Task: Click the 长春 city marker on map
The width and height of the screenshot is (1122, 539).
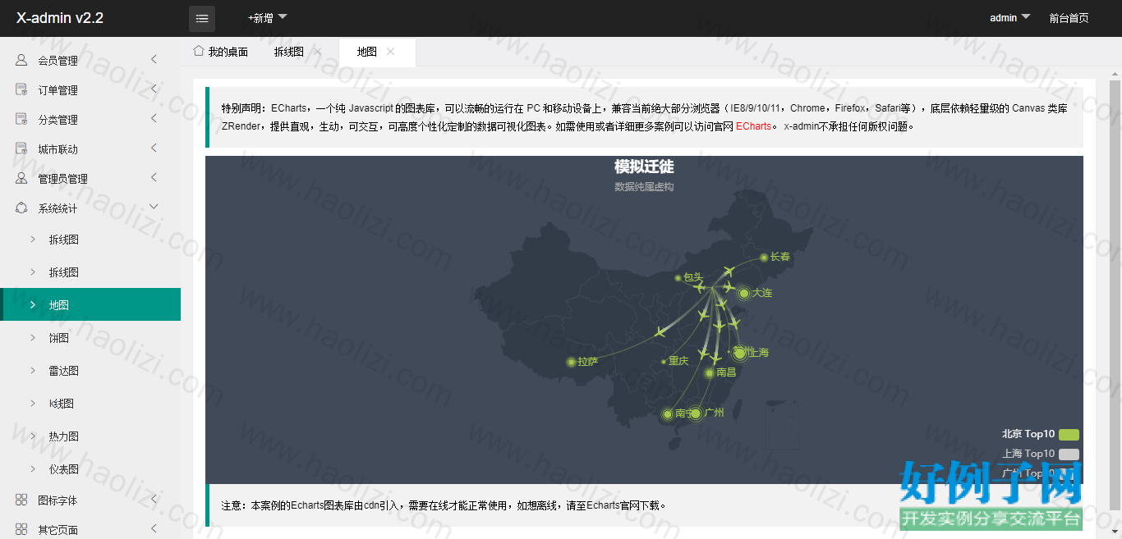Action: click(x=764, y=258)
